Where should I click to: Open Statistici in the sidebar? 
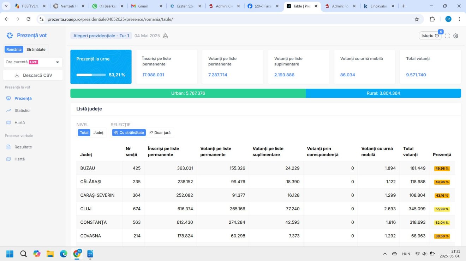click(x=22, y=110)
